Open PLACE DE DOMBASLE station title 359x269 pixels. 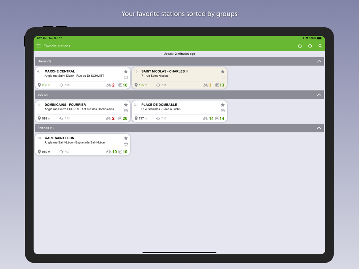[159, 105]
